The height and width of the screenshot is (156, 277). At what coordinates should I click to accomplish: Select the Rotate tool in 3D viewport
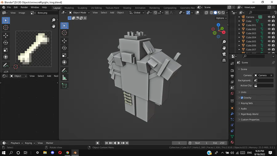(x=64, y=48)
